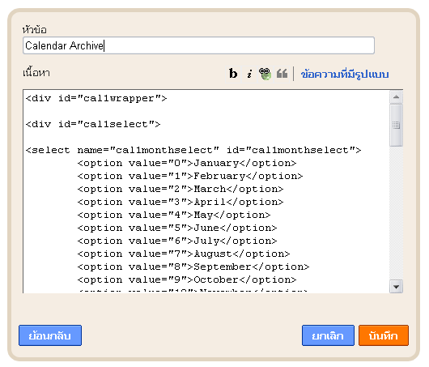
Task: Switch to the ข้อความที่มีรูปแบบ rich text mode
Action: click(345, 74)
